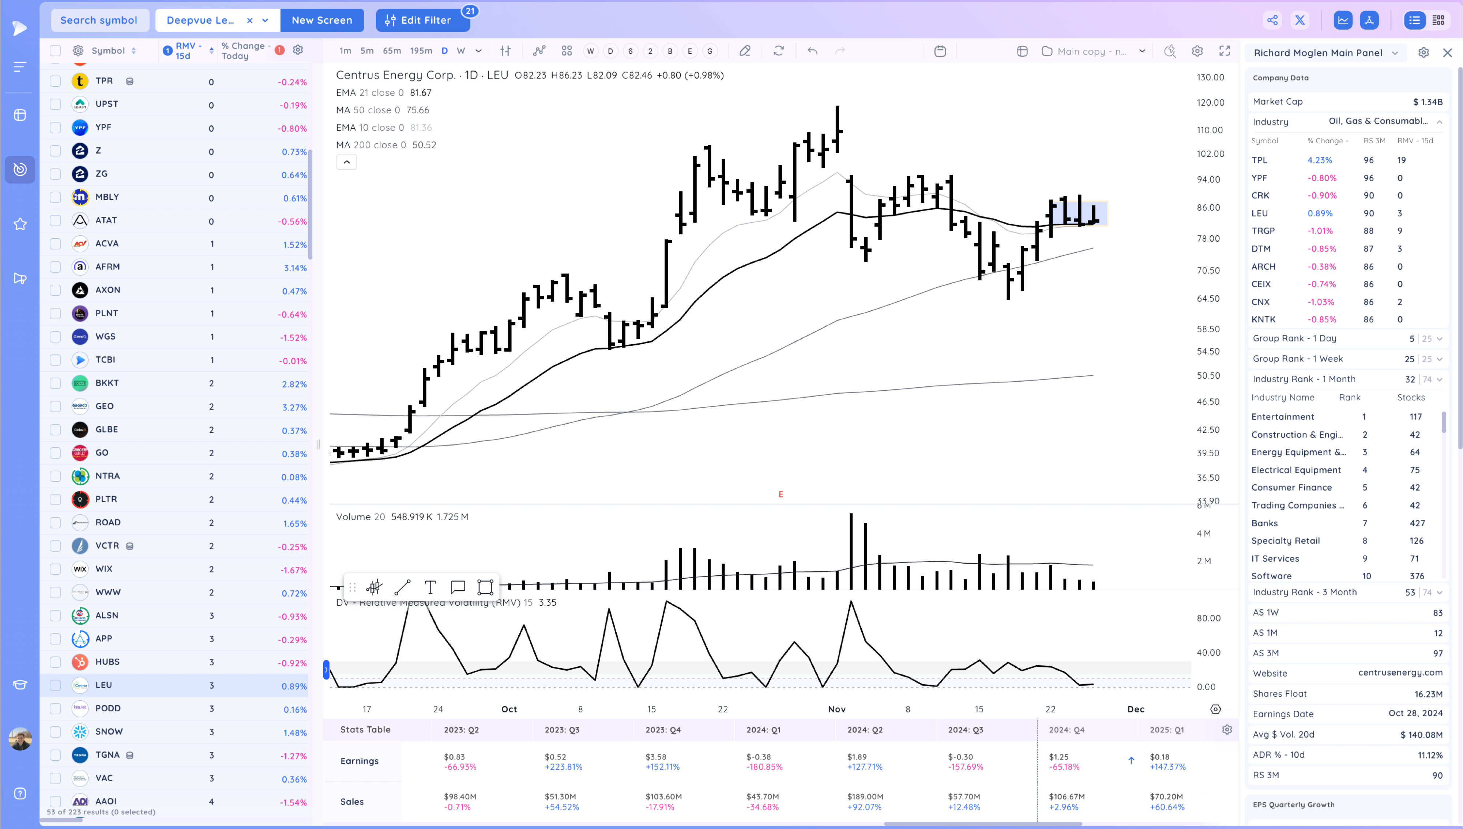Viewport: 1463px width, 829px height.
Task: Open Richard Moglen panel settings gear
Action: [x=1423, y=52]
